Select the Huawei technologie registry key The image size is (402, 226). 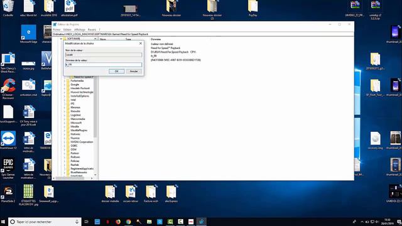pyautogui.click(x=82, y=92)
